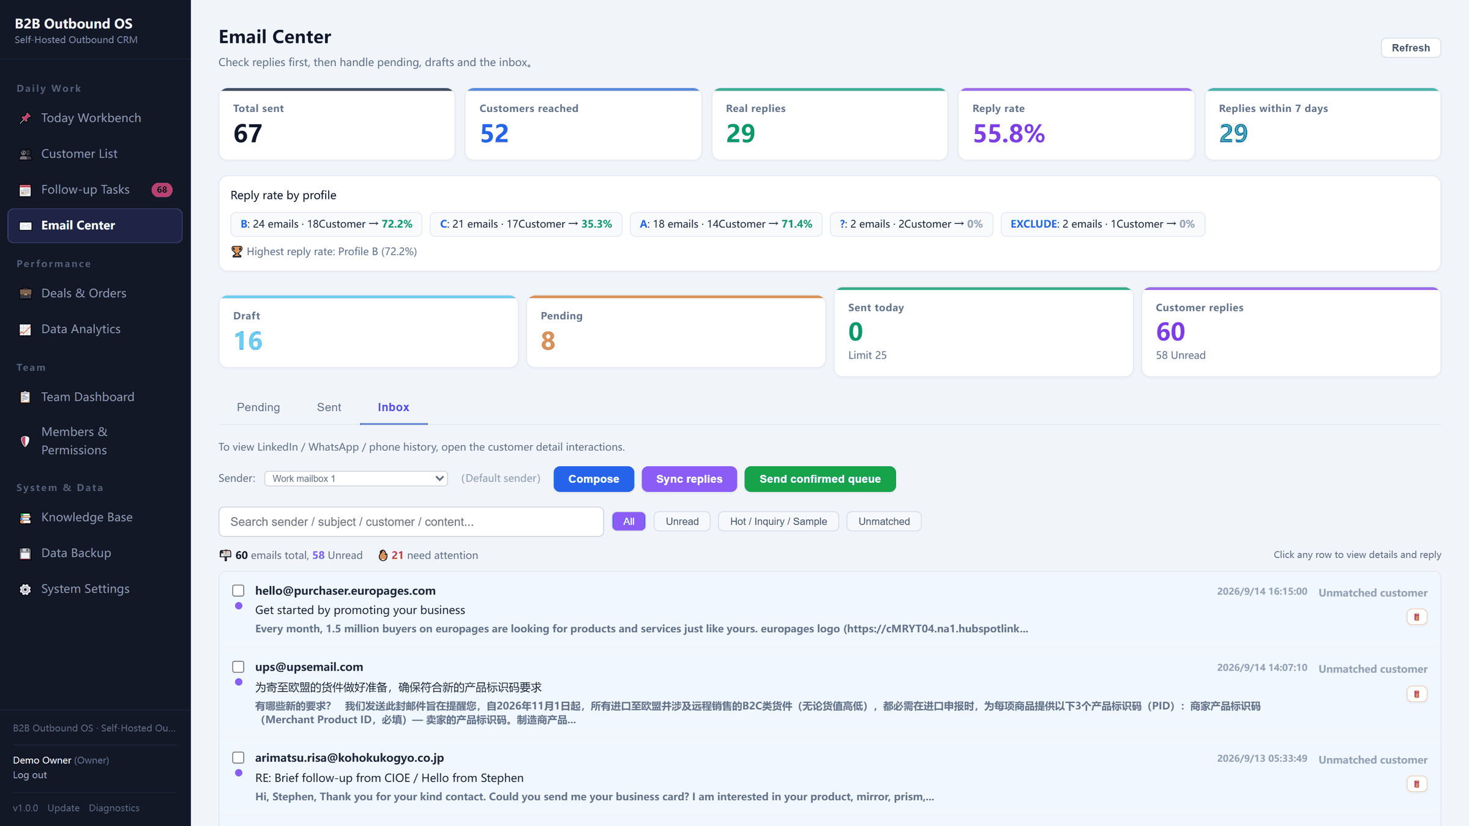The width and height of the screenshot is (1469, 826).
Task: Switch to the Sent tab
Action: tap(329, 407)
